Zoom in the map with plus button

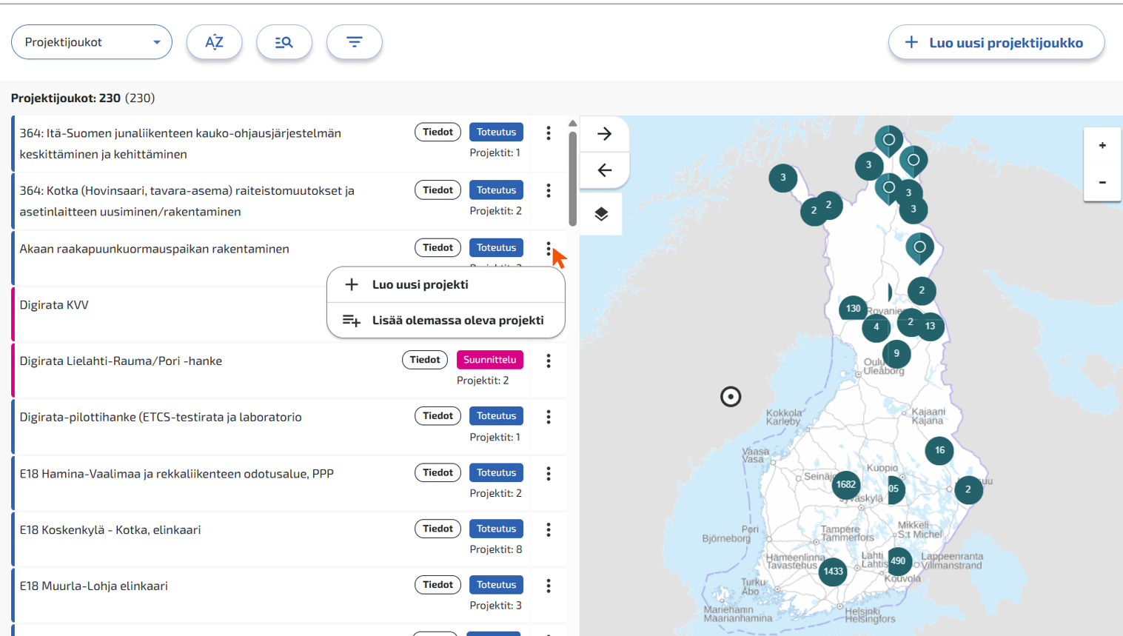tap(1102, 146)
